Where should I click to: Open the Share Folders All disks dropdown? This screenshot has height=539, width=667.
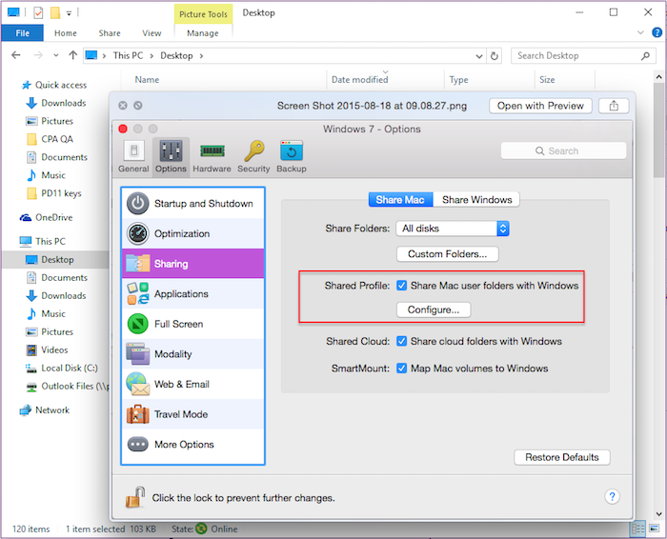pyautogui.click(x=454, y=229)
